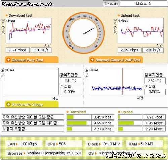Click the arrow icon on Bandwidth Gauge

[9, 104]
